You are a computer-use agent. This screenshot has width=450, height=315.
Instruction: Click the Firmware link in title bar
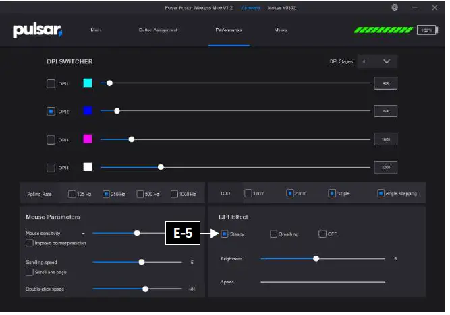click(x=250, y=8)
